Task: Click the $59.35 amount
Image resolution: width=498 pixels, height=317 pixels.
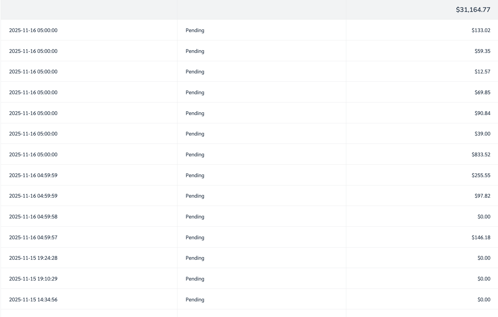Action: pyautogui.click(x=482, y=51)
